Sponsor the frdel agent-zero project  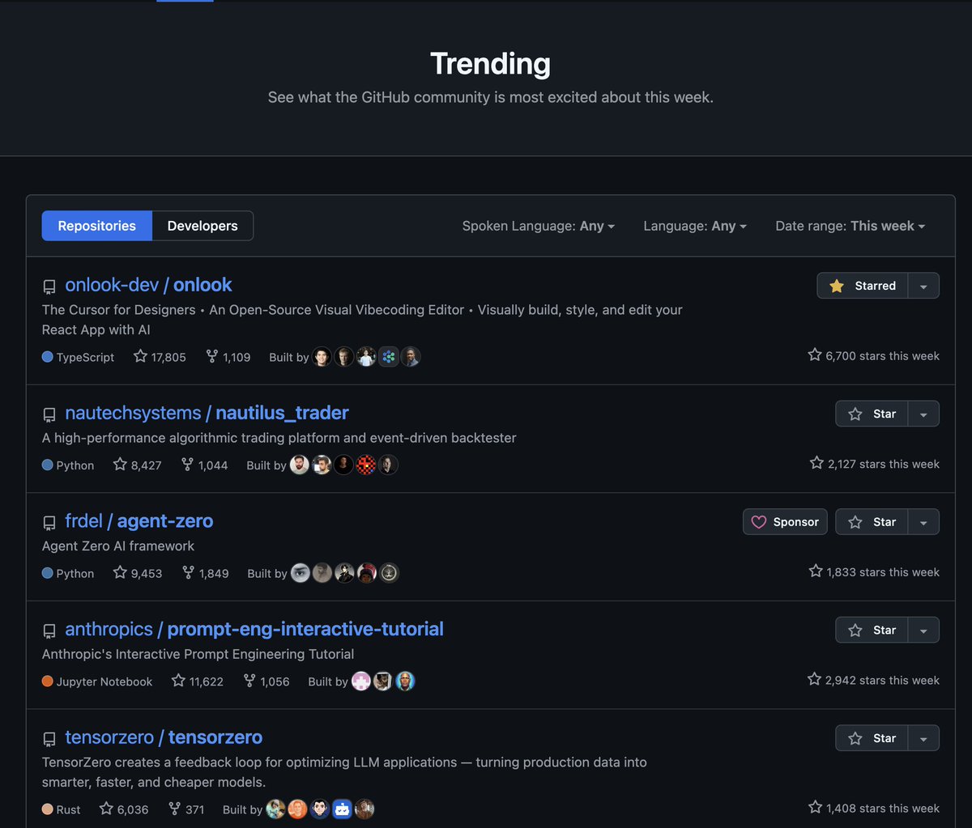[x=785, y=522]
